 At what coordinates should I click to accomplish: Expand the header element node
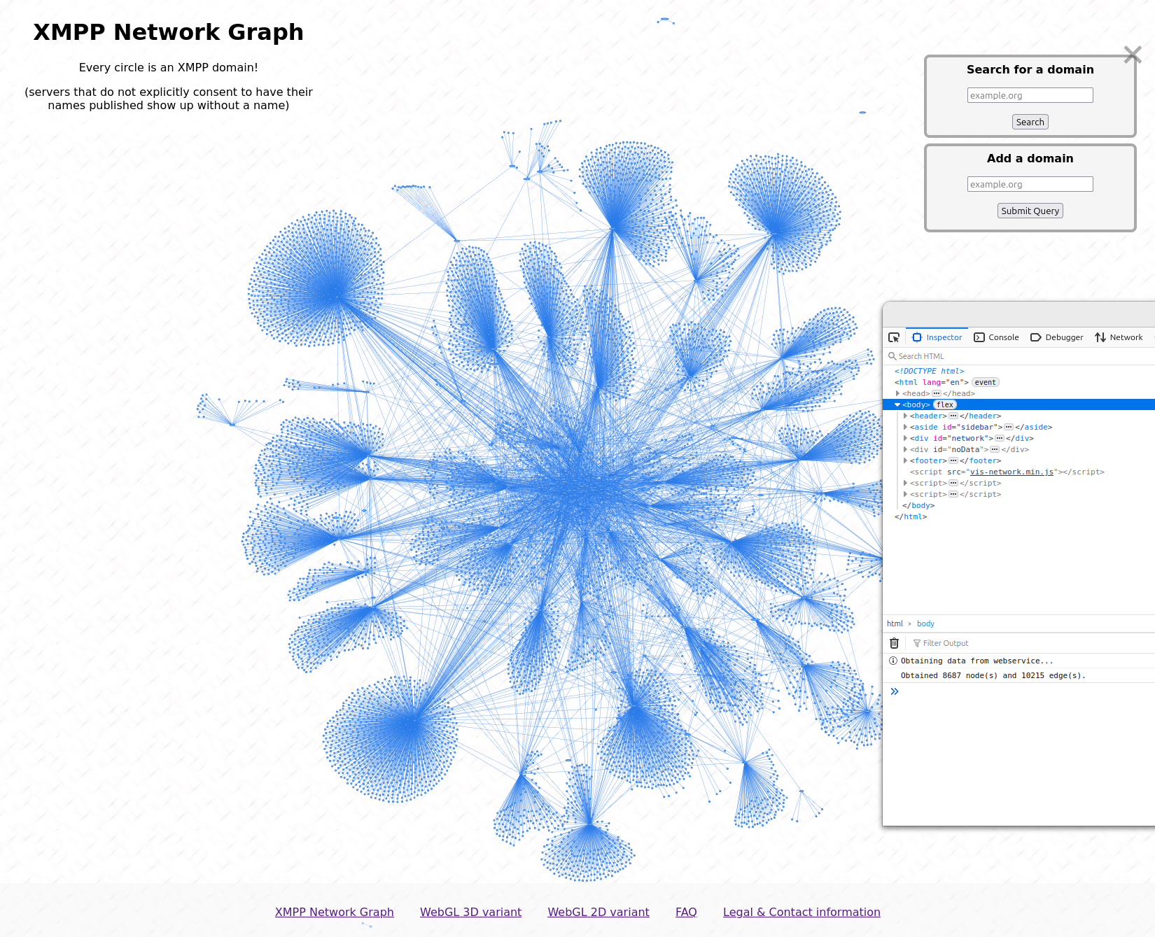click(905, 416)
